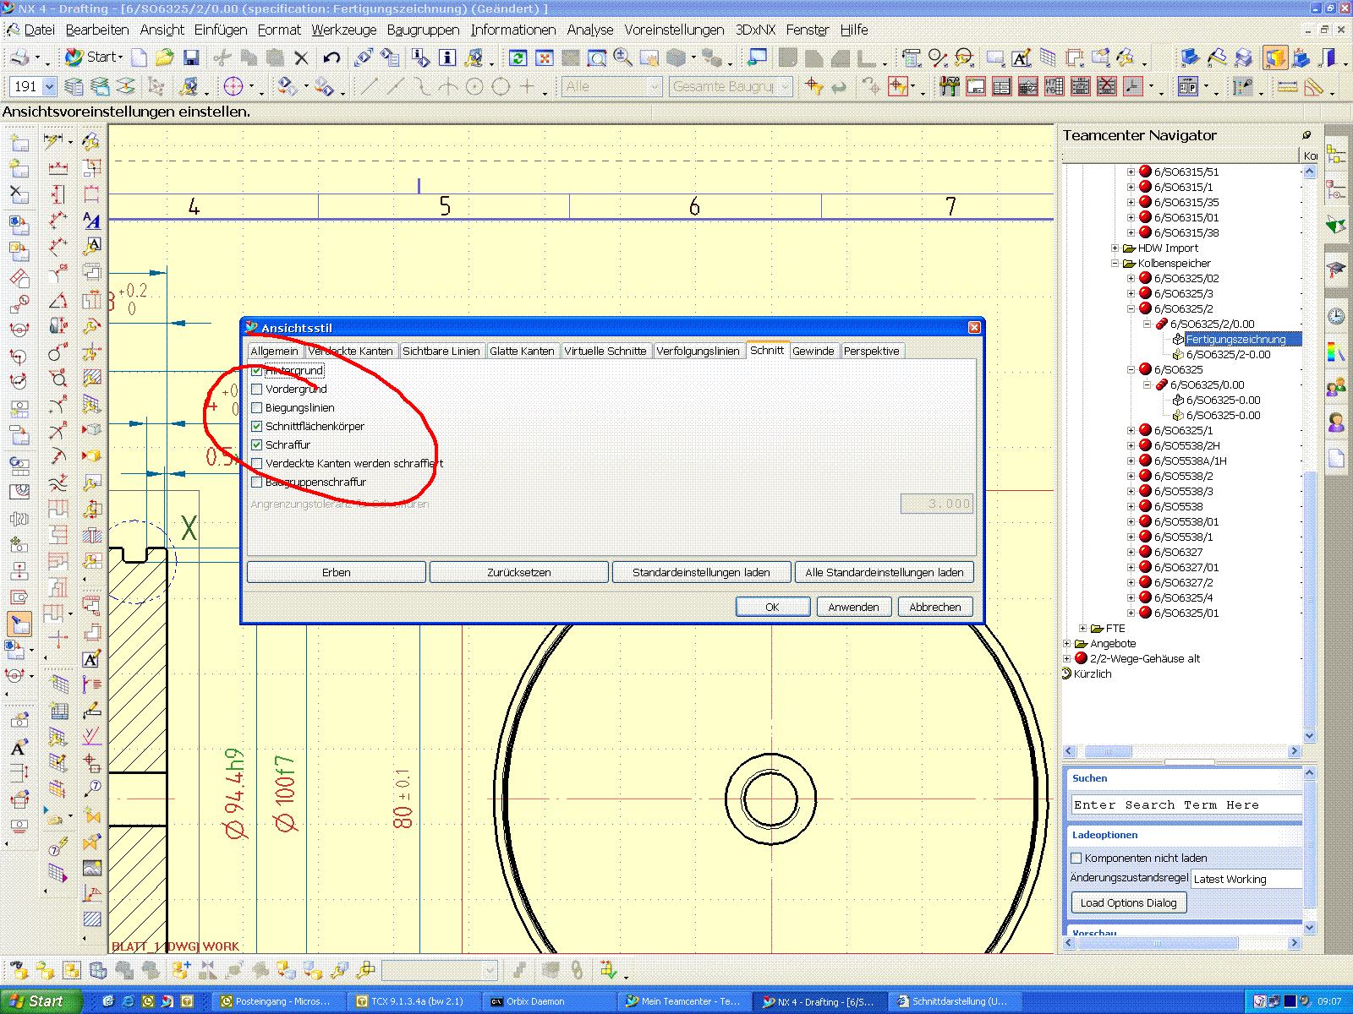Viewport: 1353px width, 1014px height.
Task: Expand the HDW Import folder
Action: coord(1115,248)
